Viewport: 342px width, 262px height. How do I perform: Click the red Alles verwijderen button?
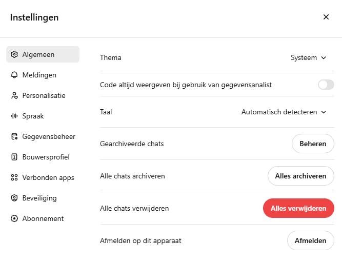coord(298,208)
